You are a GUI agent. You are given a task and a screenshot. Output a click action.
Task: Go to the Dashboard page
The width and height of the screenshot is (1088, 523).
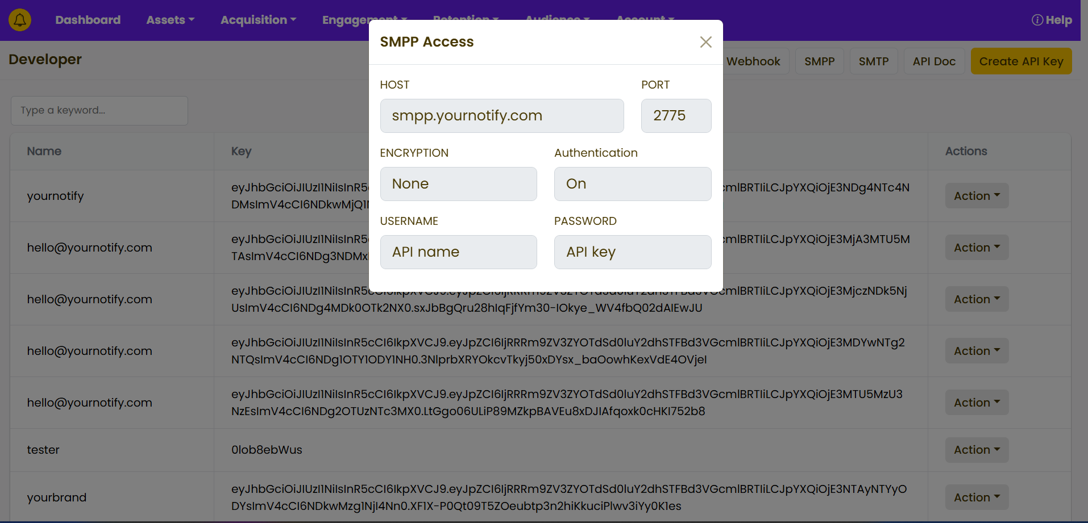tap(88, 20)
